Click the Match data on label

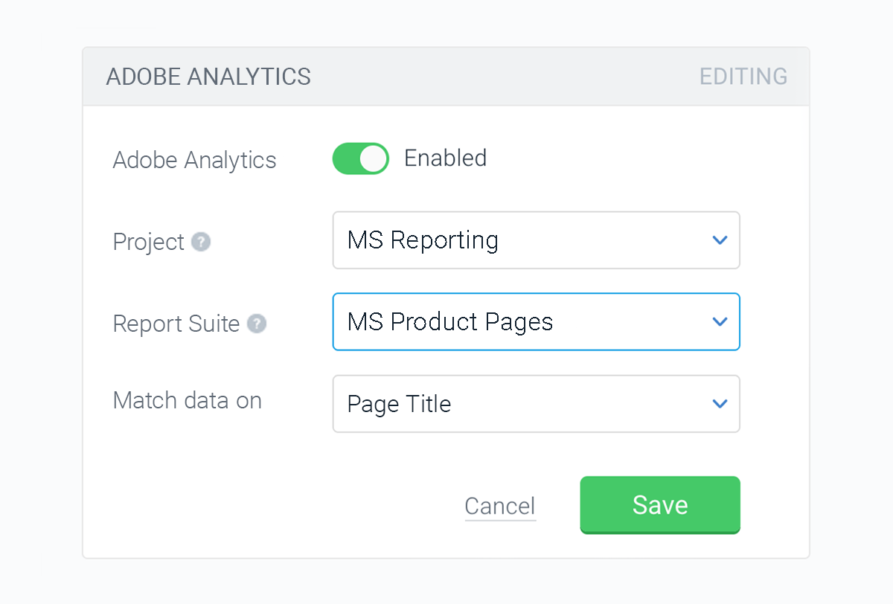click(x=188, y=400)
